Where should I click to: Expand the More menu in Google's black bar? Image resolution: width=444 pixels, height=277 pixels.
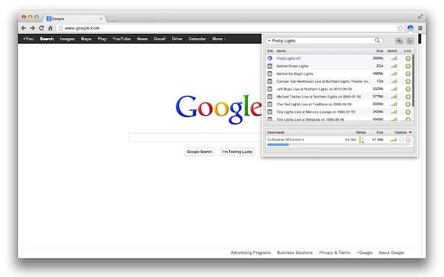coord(219,39)
